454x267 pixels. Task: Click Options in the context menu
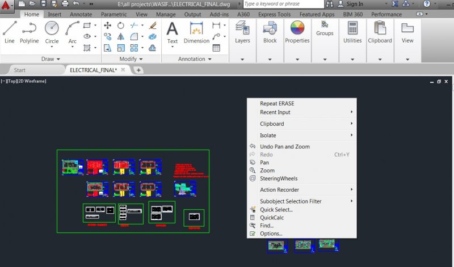271,234
